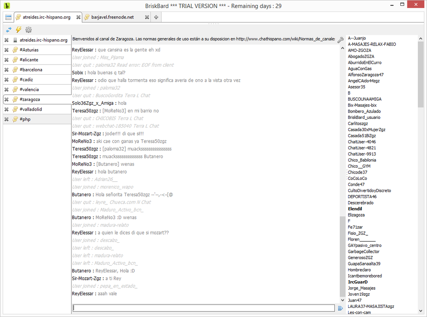Close the barjavel.freenode.net tab

147,17
